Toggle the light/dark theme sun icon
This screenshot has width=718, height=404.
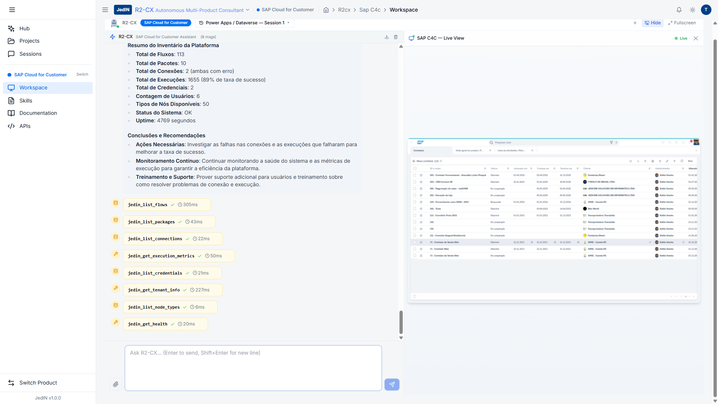point(693,10)
